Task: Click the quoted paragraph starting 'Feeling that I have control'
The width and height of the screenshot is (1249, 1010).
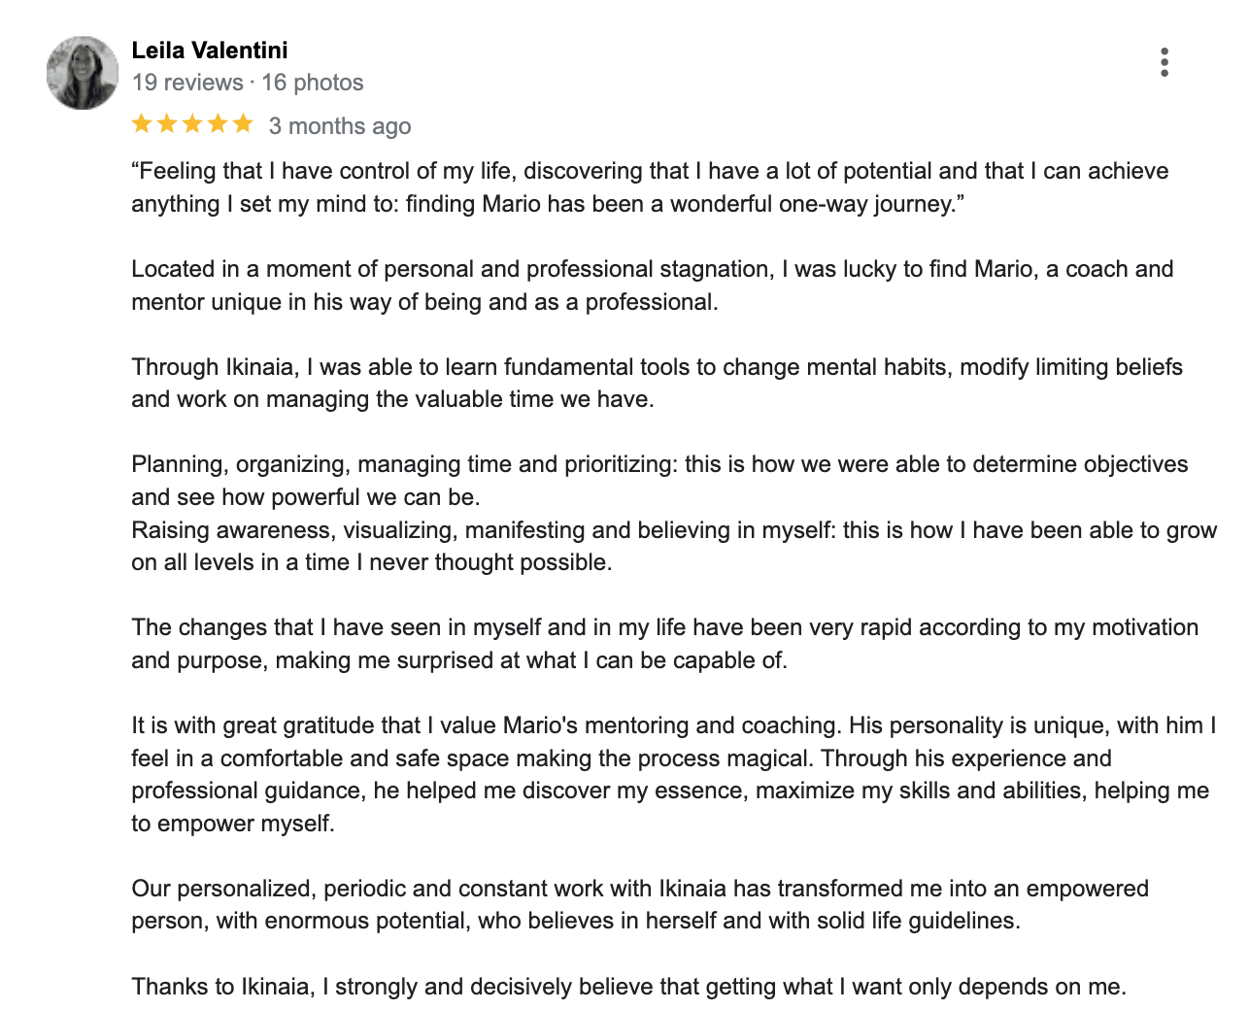Action: [650, 187]
